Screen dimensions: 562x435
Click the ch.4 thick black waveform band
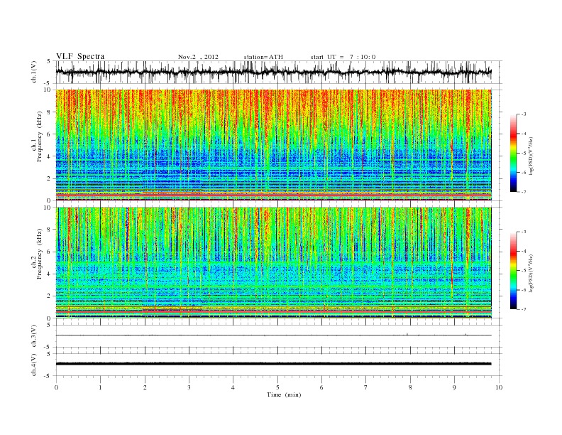pyautogui.click(x=273, y=364)
